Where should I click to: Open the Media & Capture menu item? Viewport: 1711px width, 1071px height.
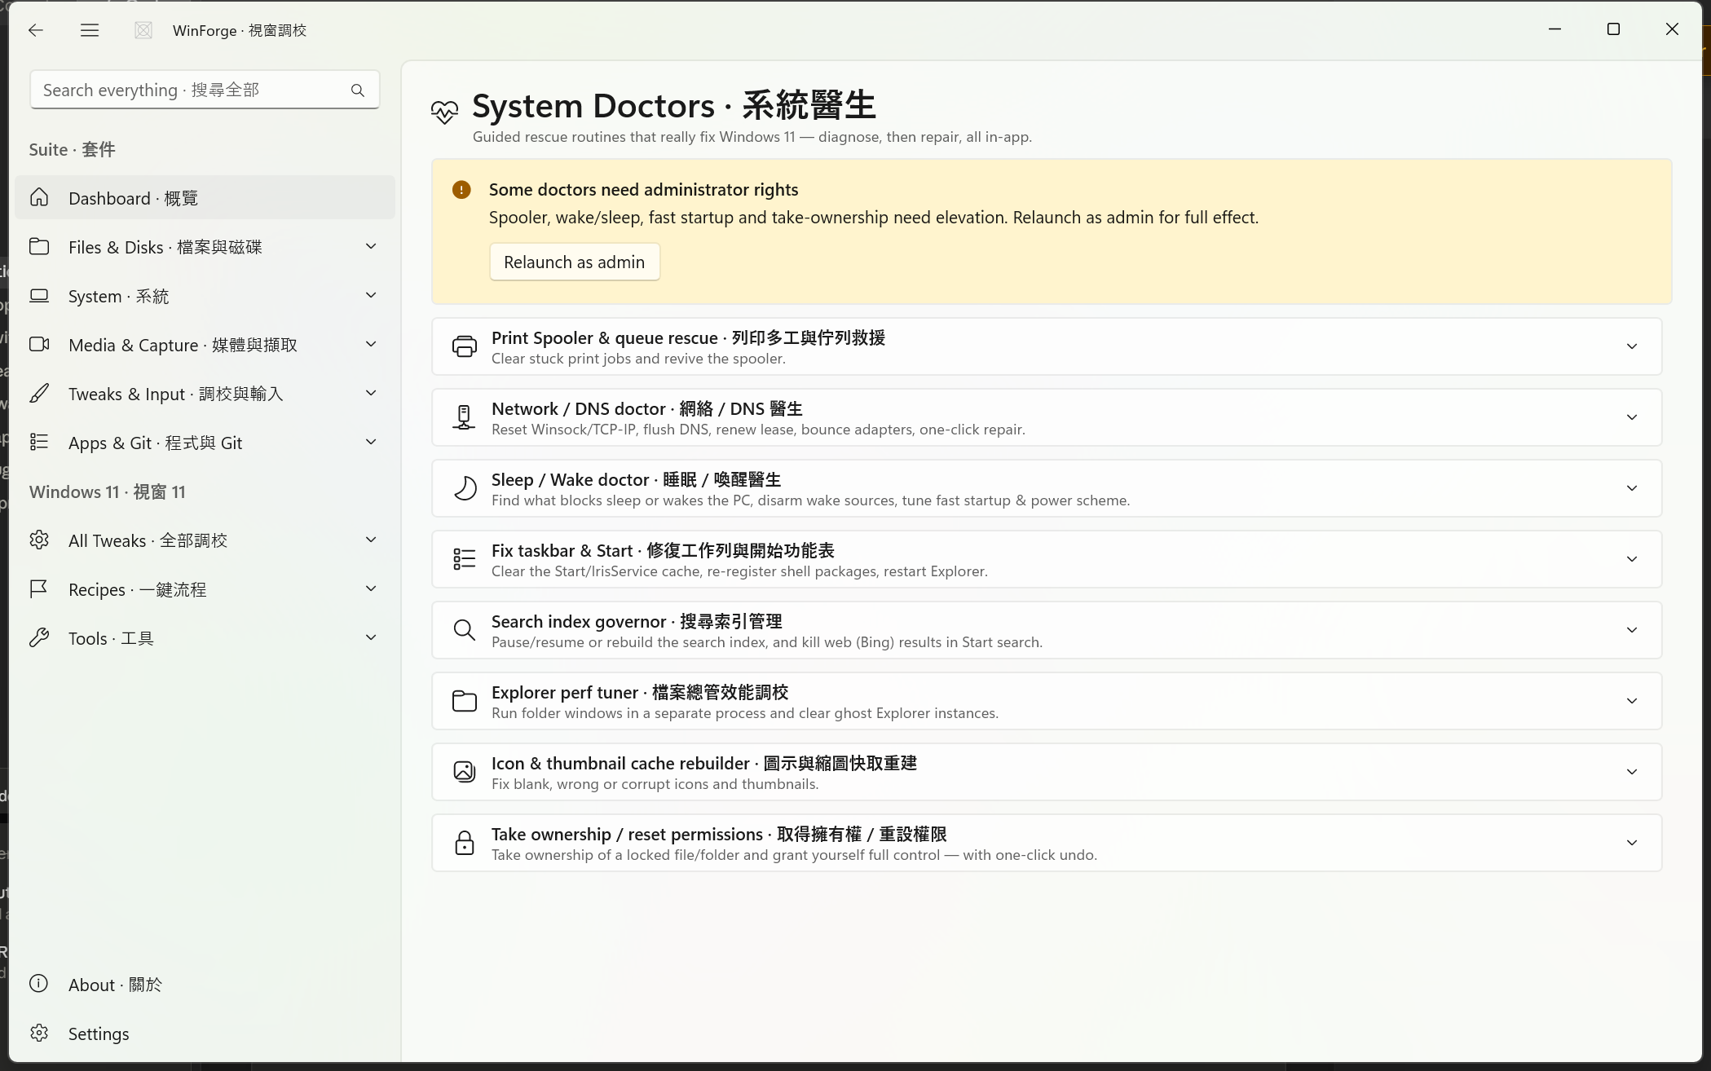click(205, 344)
